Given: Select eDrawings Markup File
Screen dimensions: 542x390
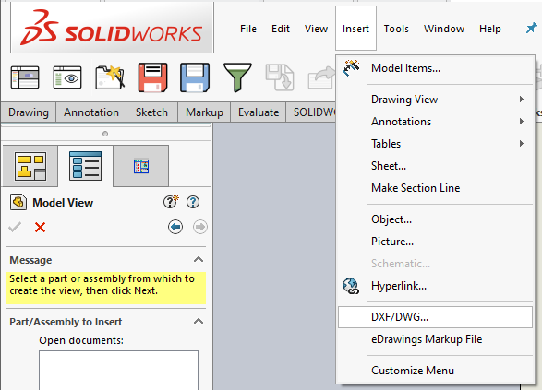Looking at the screenshot, I should point(435,339).
